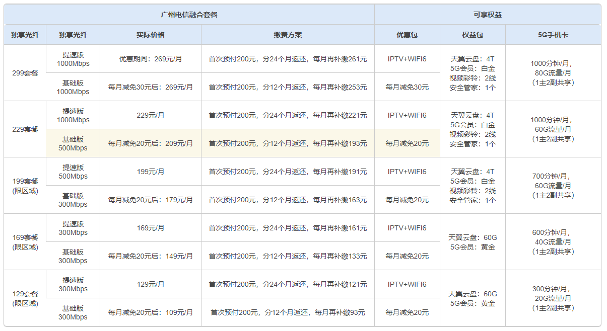The height and width of the screenshot is (331, 607).
Task: Select payment plan with 每月再补缴253元
Action: click(x=288, y=87)
